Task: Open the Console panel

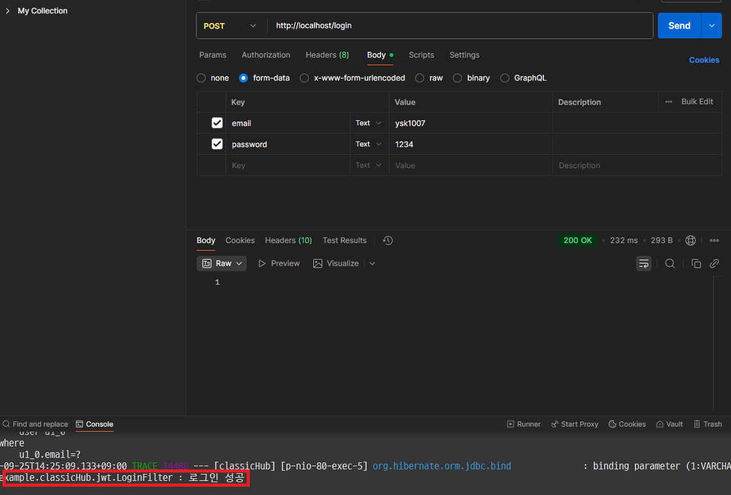Action: point(95,424)
